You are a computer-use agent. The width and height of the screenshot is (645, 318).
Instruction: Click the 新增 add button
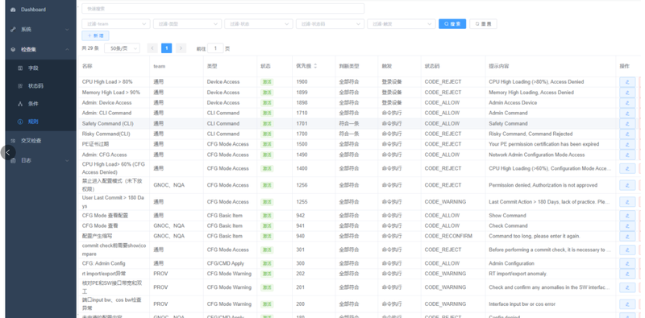95,35
